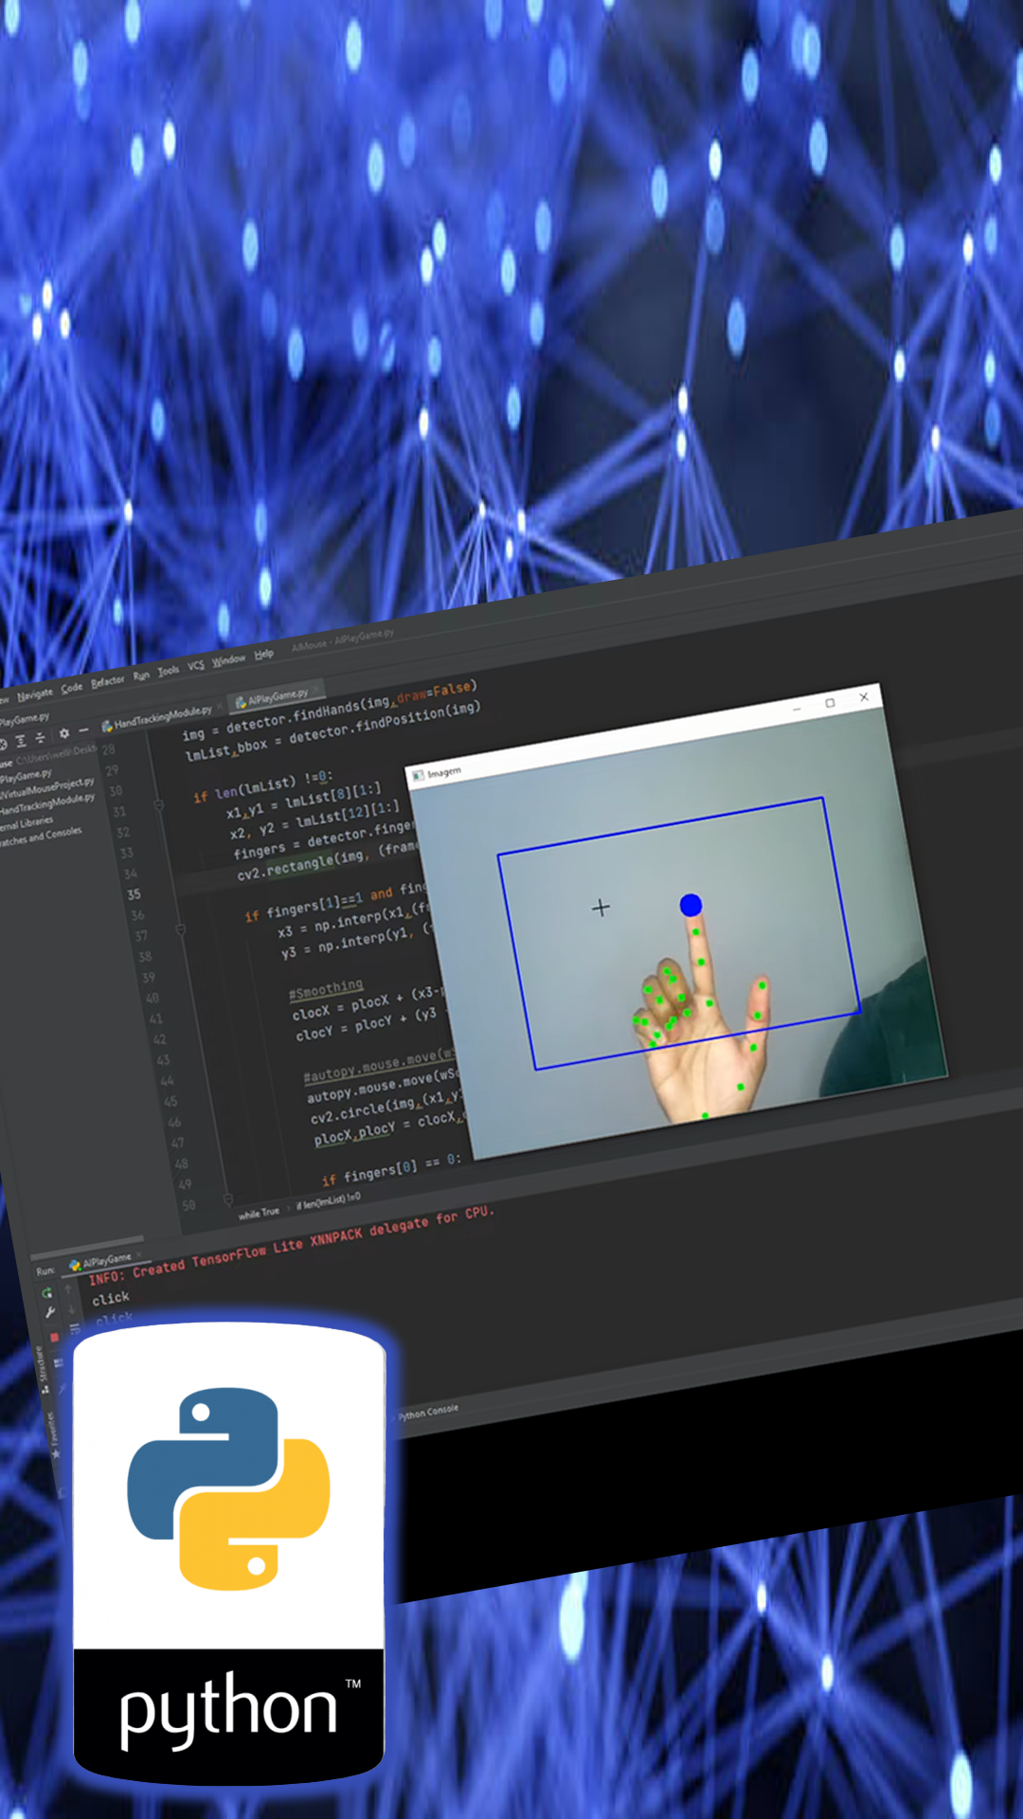The image size is (1023, 1819).
Task: Click the '#autopy.mouse.move' comment line
Action: (380, 1065)
